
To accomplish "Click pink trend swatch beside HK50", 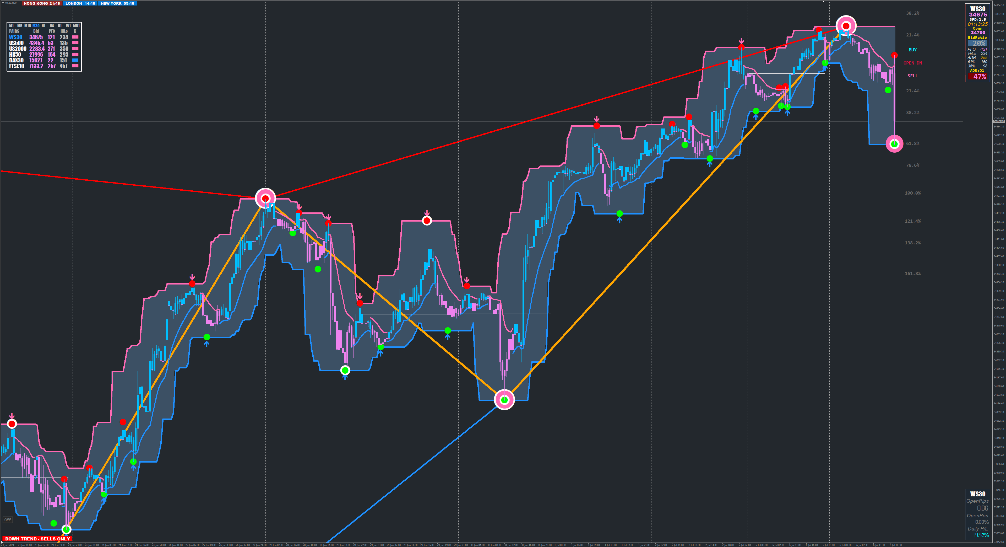I will [75, 54].
